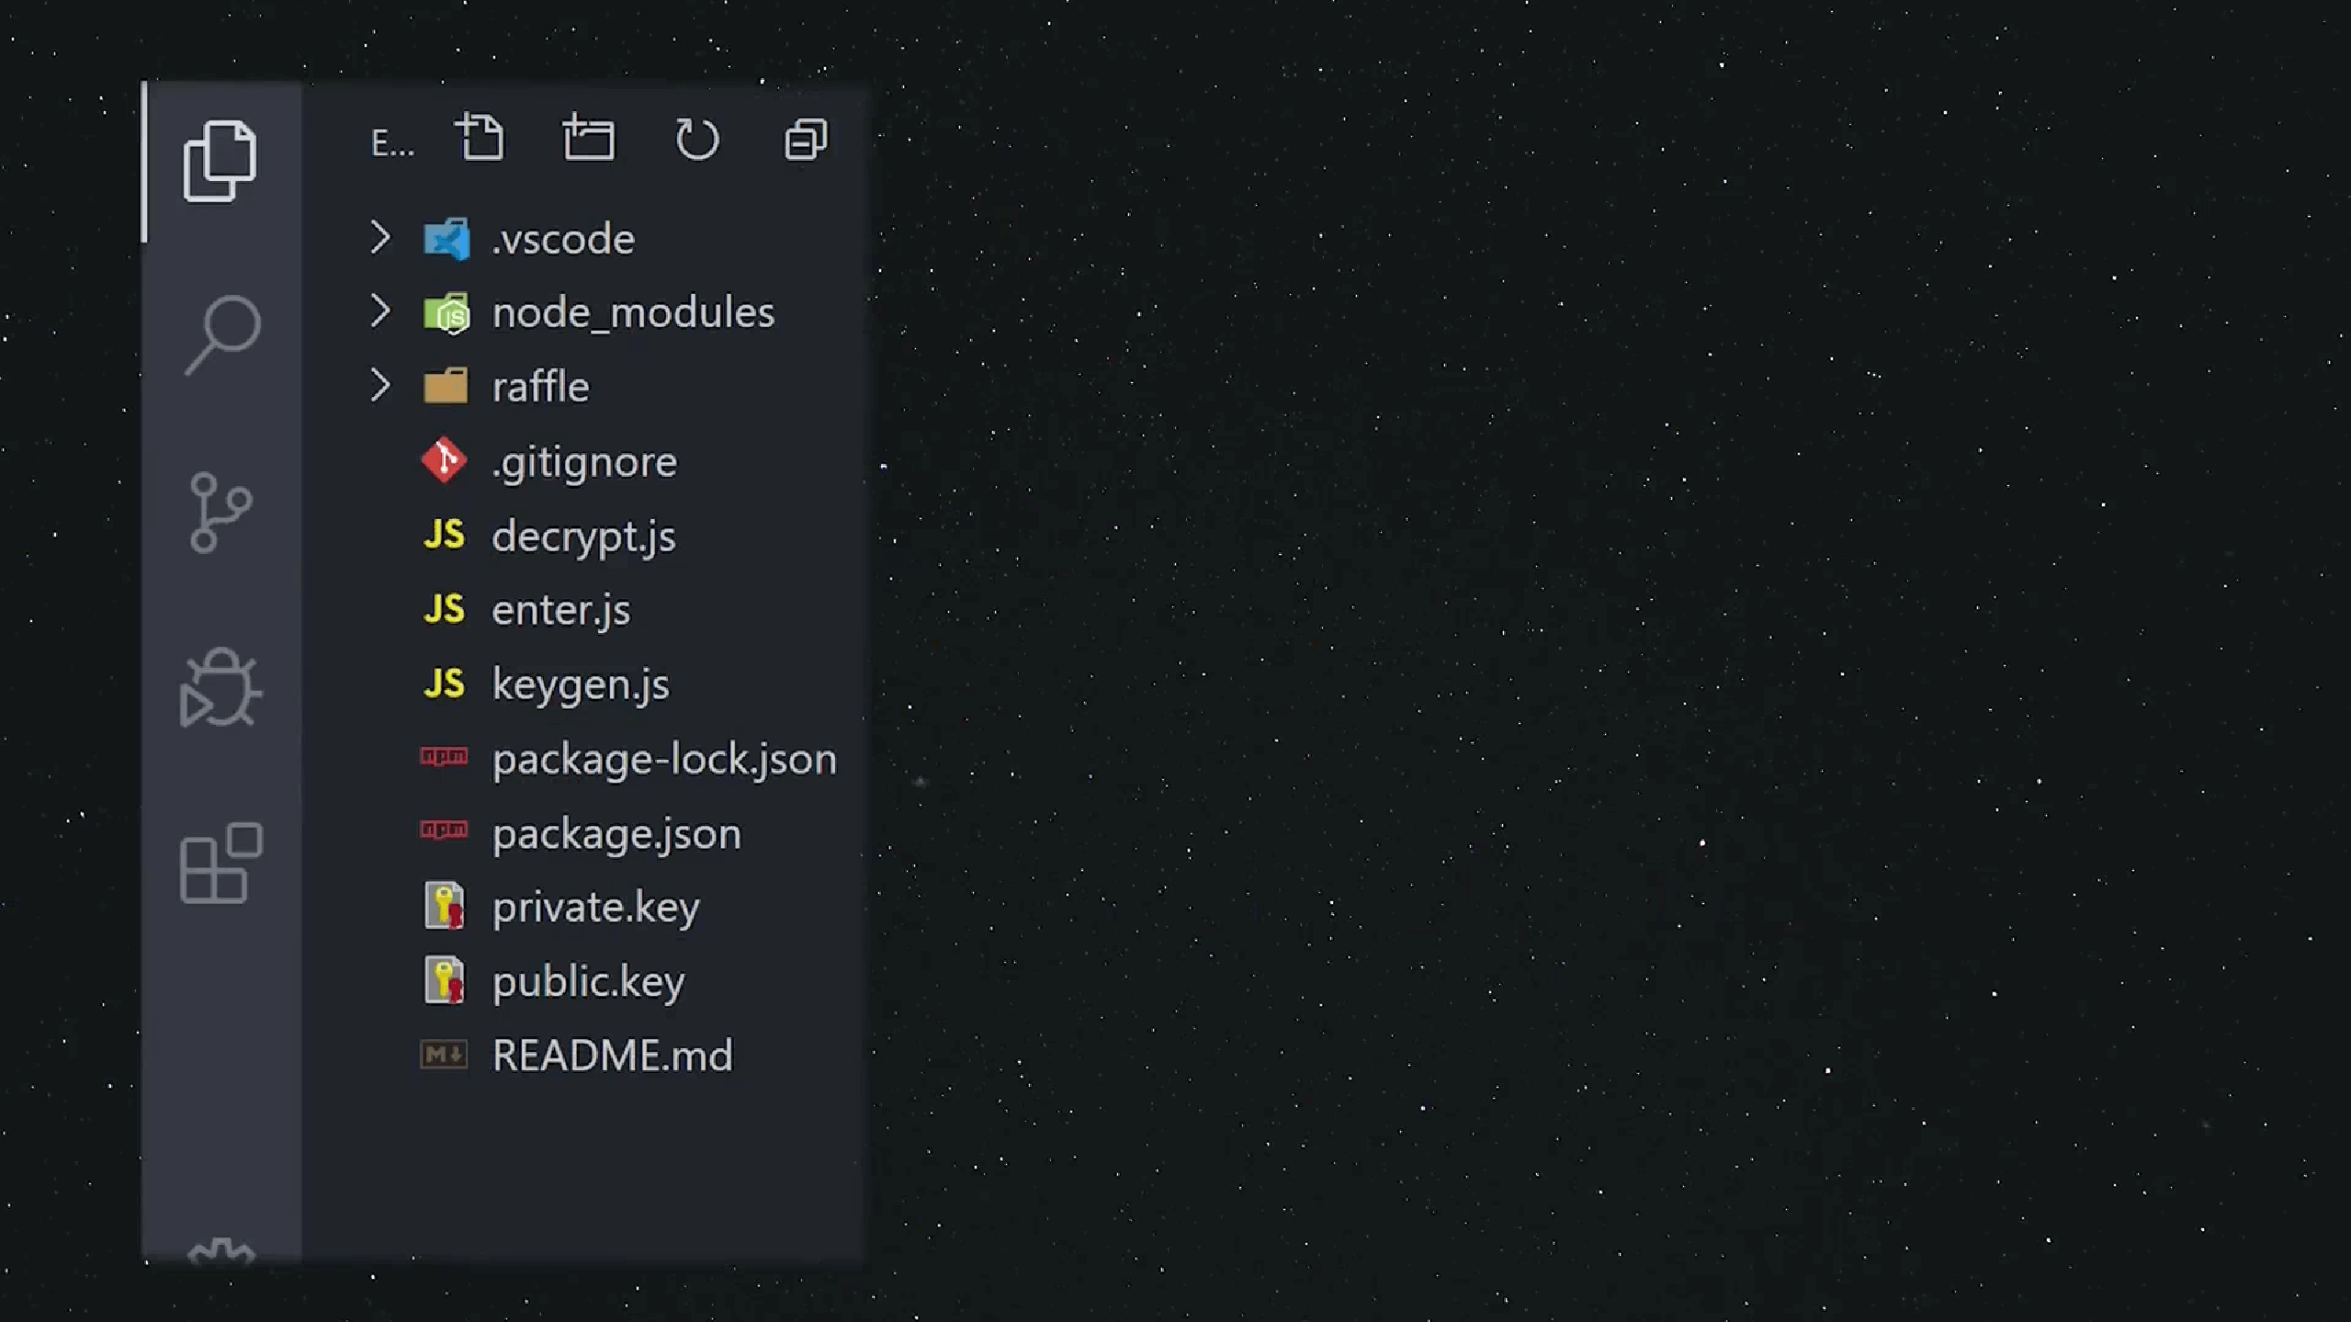Viewport: 2351px width, 1322px height.
Task: Open the Search view icon
Action: [x=221, y=334]
